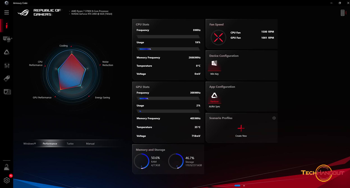Viewport: 350px width, 188px height.
Task: Click the GPU Performance radar label
Action: click(42, 98)
